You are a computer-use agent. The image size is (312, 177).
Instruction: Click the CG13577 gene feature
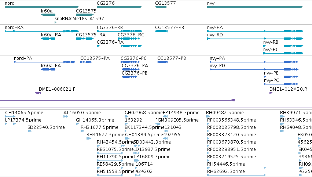161,7
